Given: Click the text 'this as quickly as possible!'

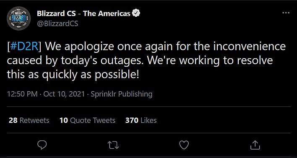Looking at the screenshot, I should pos(73,75).
